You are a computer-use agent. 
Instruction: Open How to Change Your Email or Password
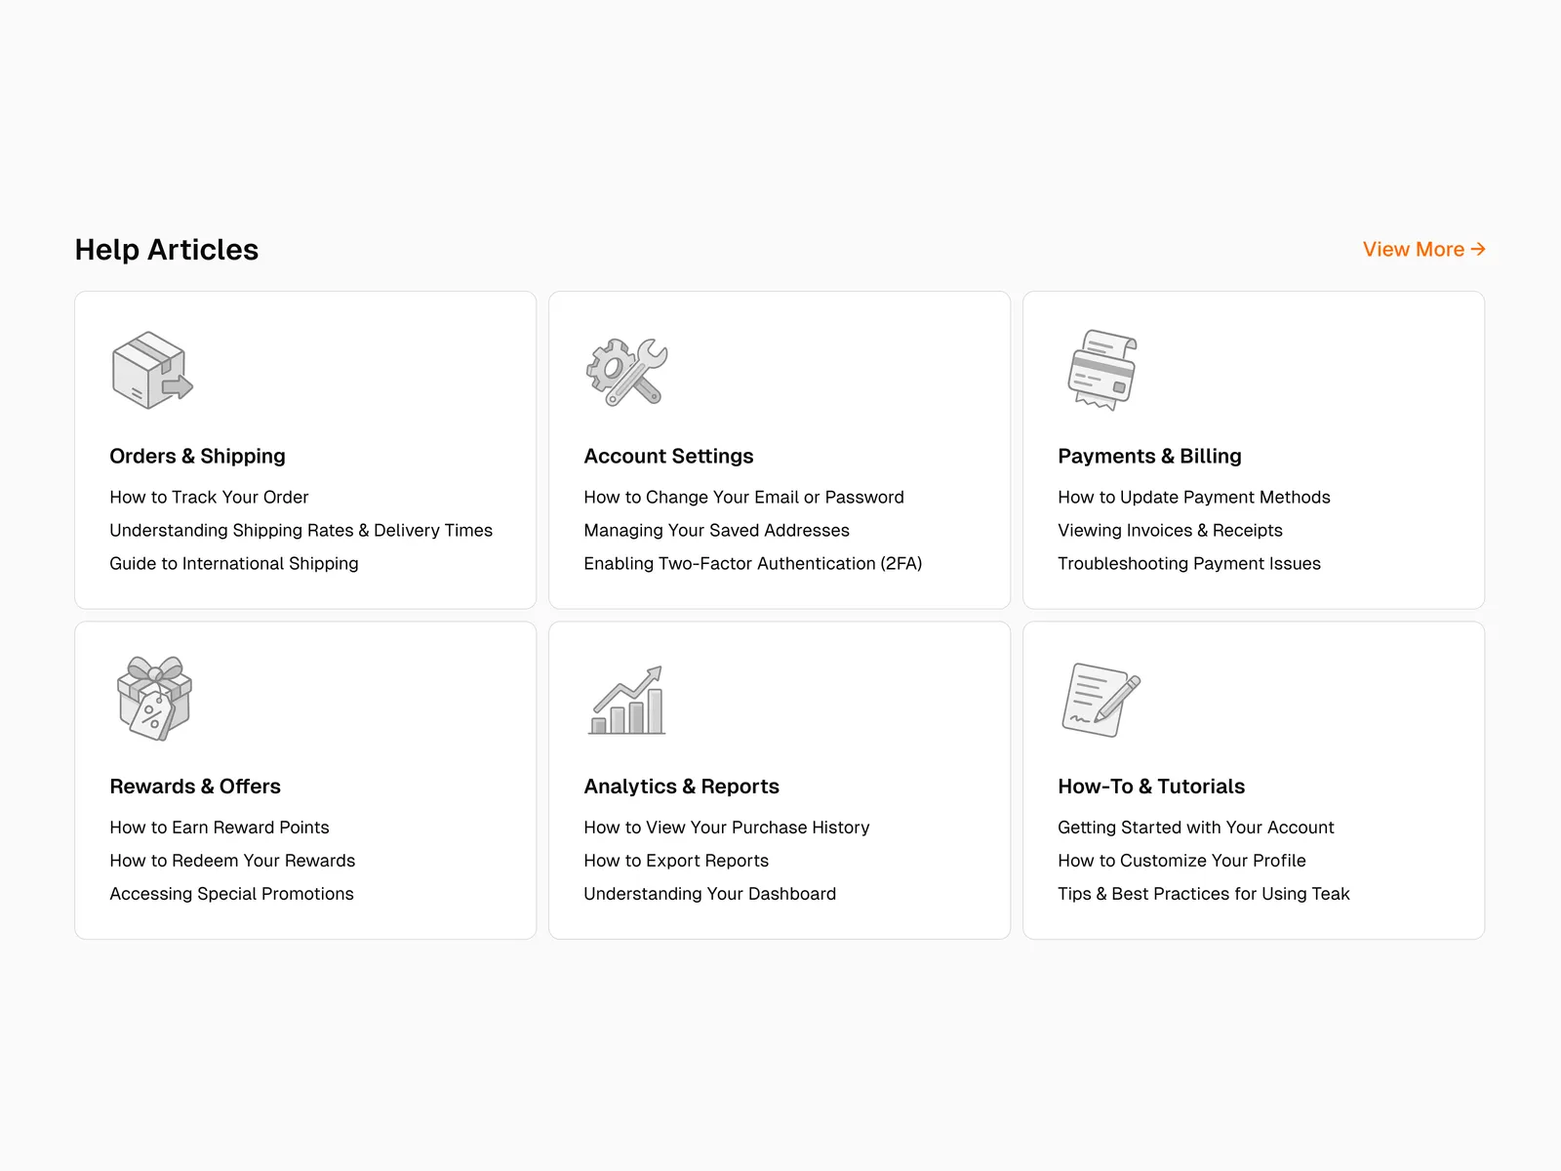743,498
